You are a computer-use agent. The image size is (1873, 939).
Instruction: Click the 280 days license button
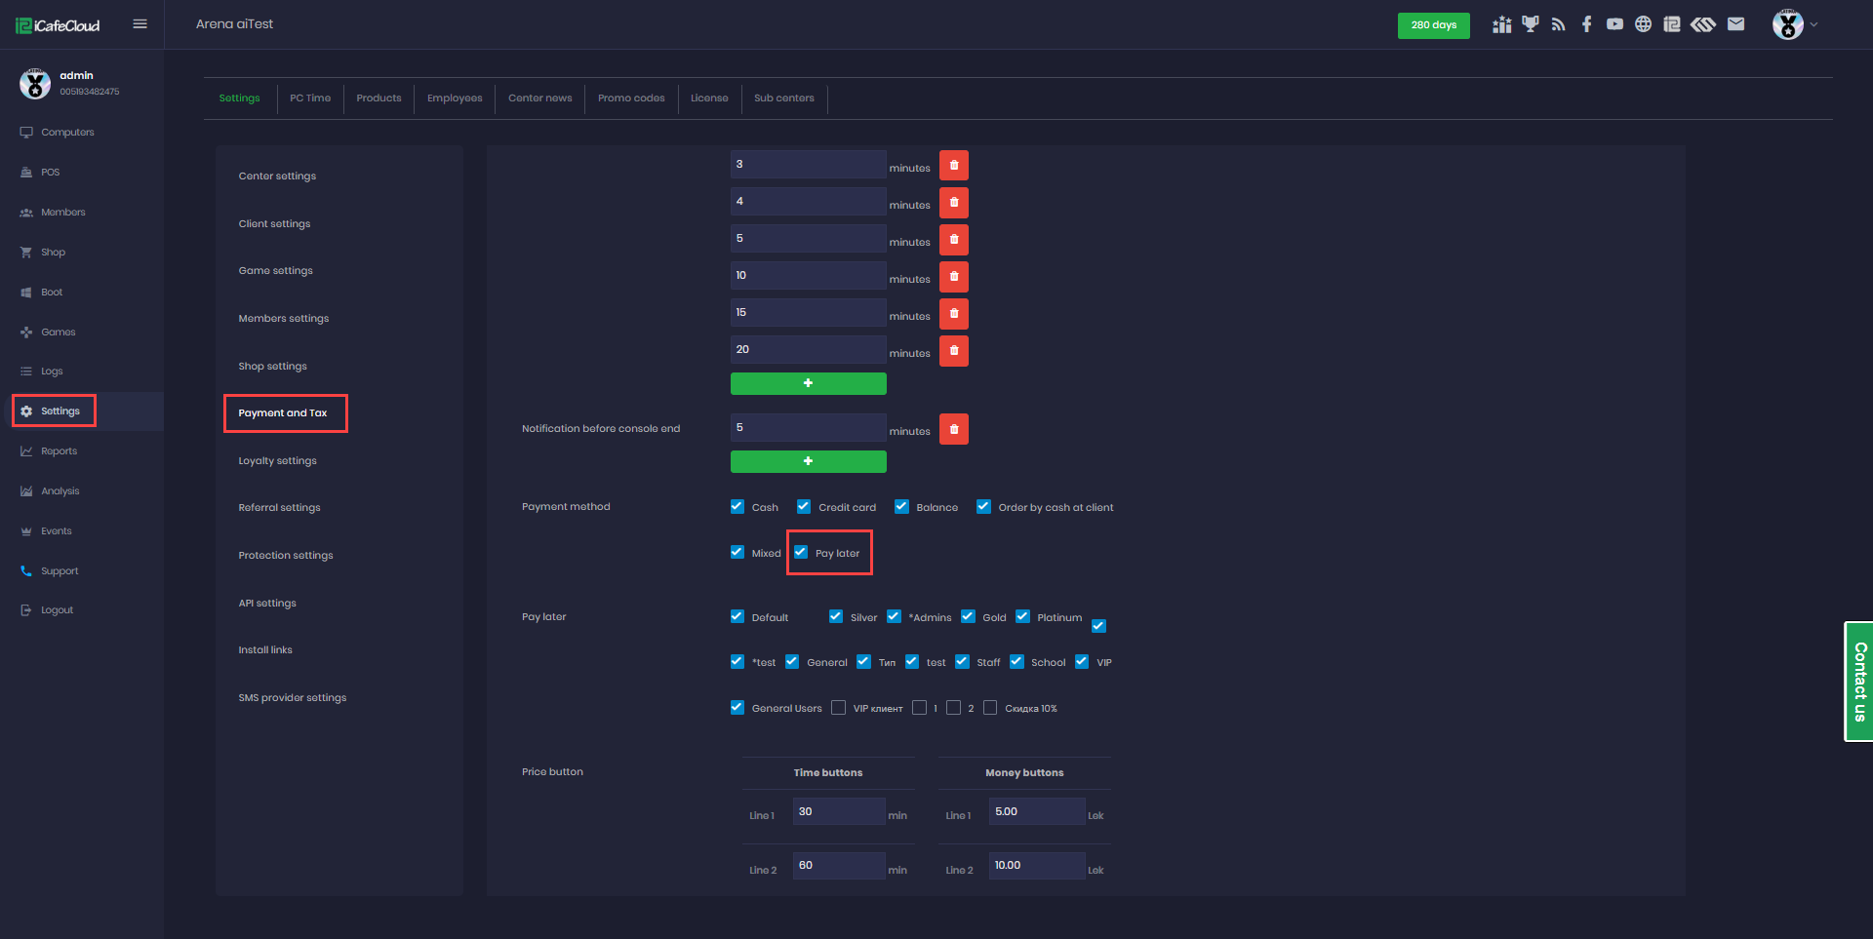[1433, 25]
